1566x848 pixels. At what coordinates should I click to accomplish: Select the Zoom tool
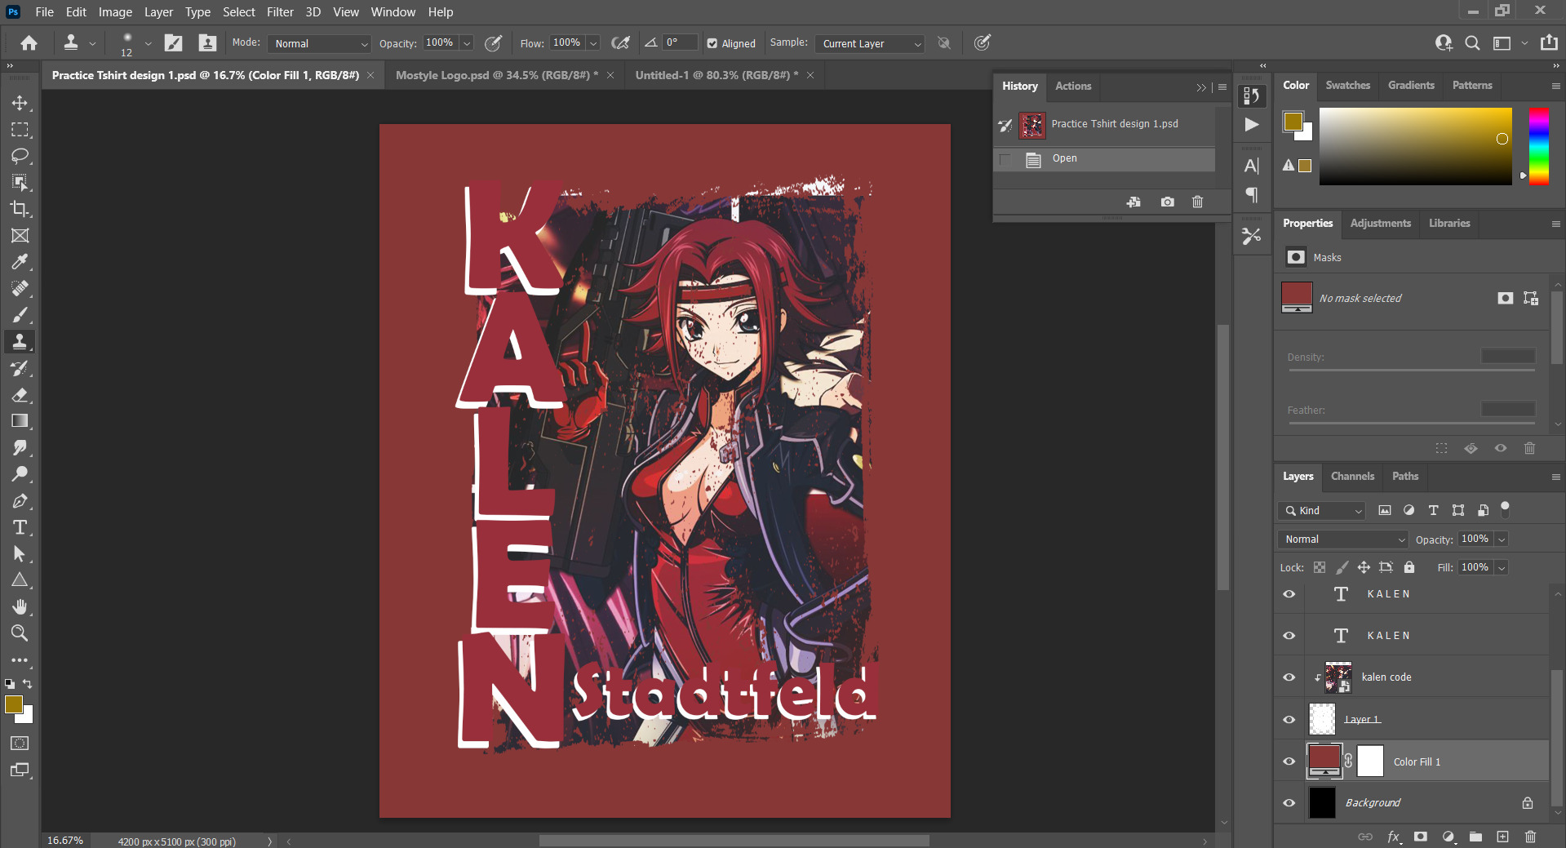(20, 633)
